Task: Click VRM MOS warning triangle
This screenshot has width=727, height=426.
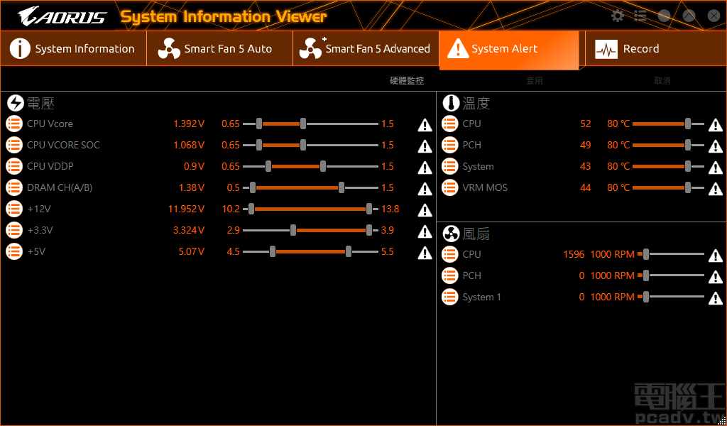Action: 716,189
